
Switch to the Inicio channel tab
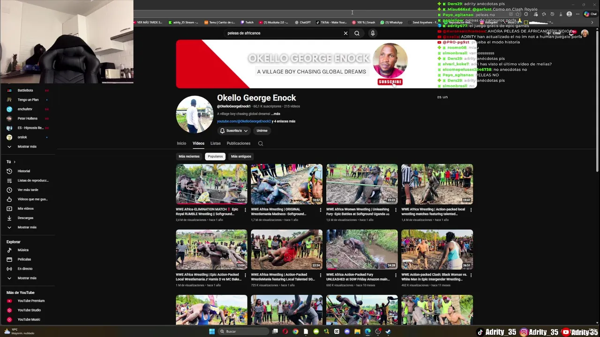pos(181,143)
